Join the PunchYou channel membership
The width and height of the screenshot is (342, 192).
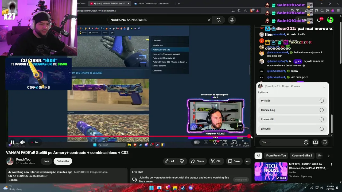tap(46, 161)
